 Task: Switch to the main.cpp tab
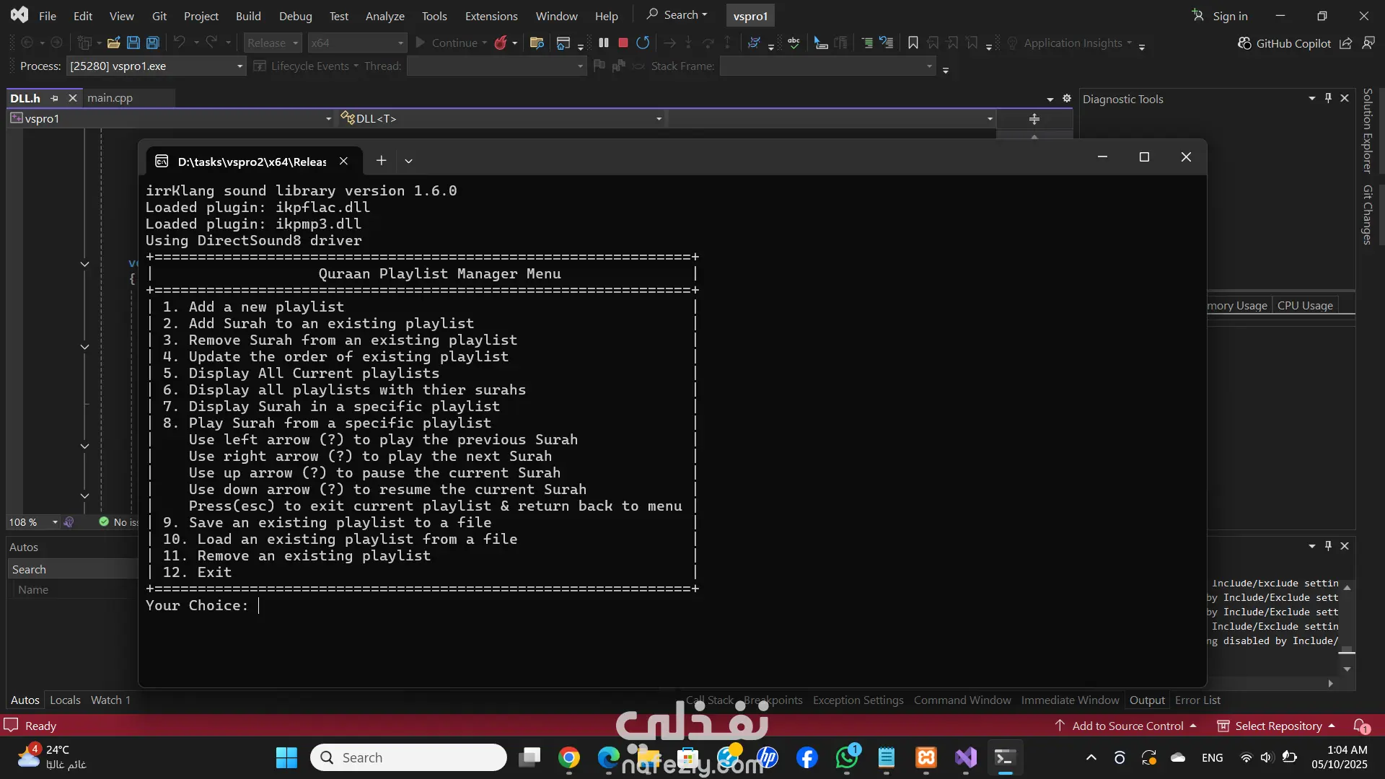pos(110,98)
